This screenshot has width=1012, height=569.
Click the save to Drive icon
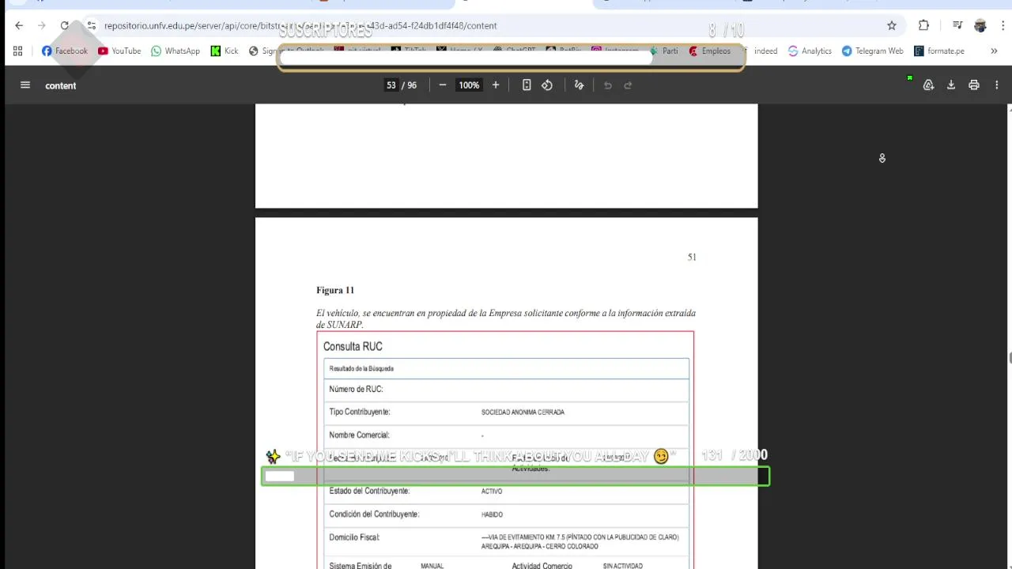pos(929,85)
